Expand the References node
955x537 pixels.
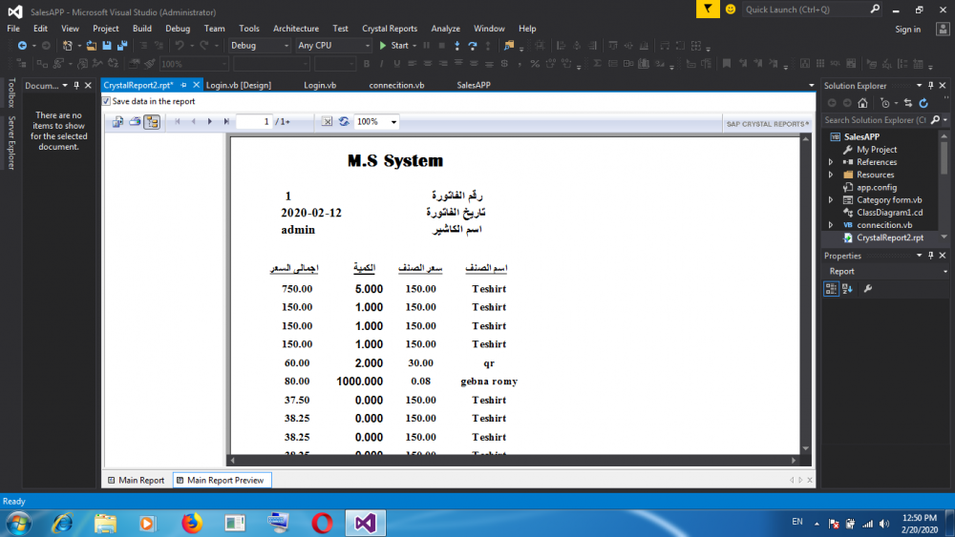(x=831, y=162)
